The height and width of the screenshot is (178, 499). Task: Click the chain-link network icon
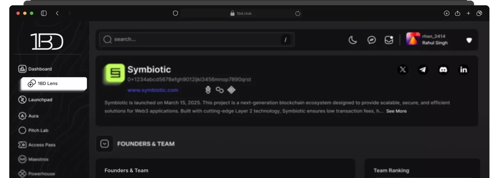pyautogui.click(x=220, y=90)
